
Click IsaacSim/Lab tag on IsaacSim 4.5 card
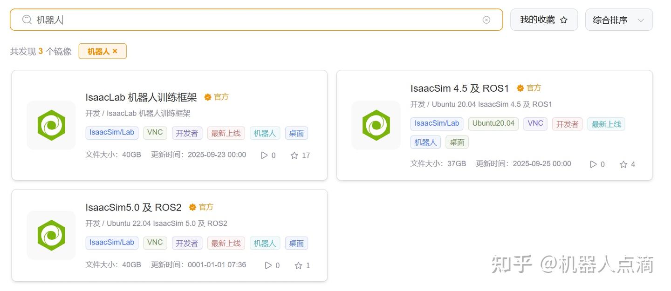coord(437,124)
